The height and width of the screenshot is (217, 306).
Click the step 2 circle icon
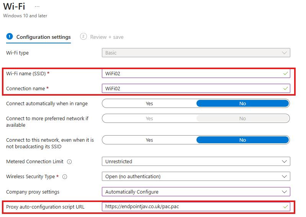[x=83, y=36]
